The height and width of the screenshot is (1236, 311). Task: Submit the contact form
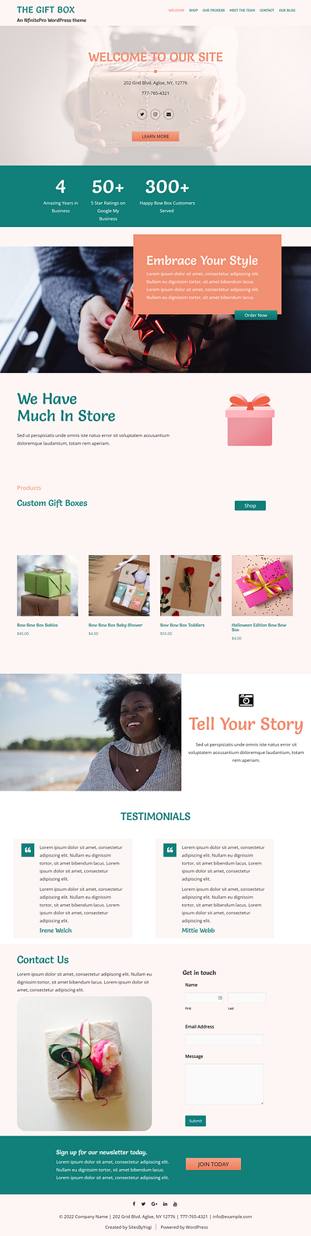195,1121
